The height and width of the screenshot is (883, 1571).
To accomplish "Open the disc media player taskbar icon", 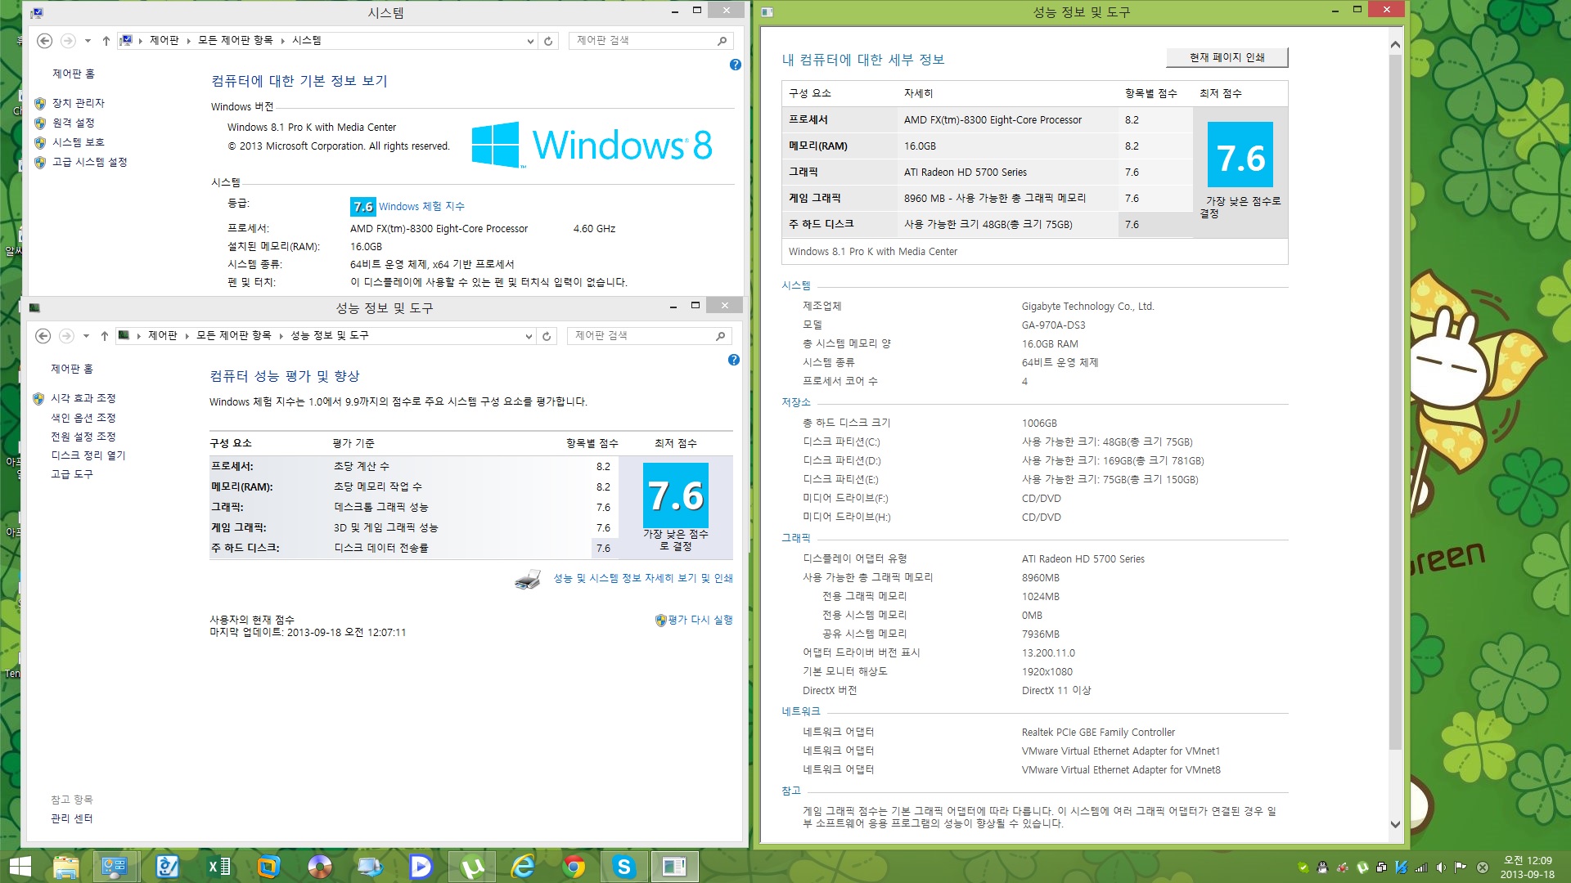I will tap(319, 867).
